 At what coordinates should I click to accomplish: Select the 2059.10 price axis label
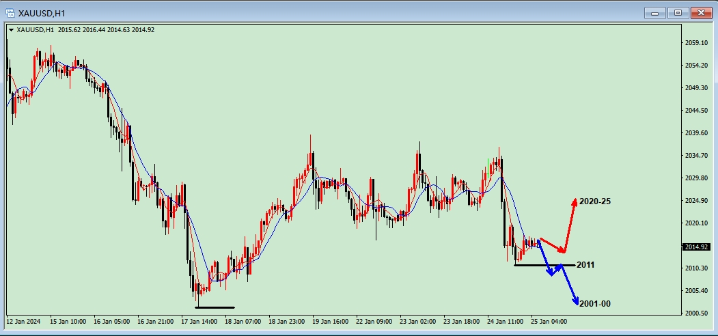(x=697, y=43)
